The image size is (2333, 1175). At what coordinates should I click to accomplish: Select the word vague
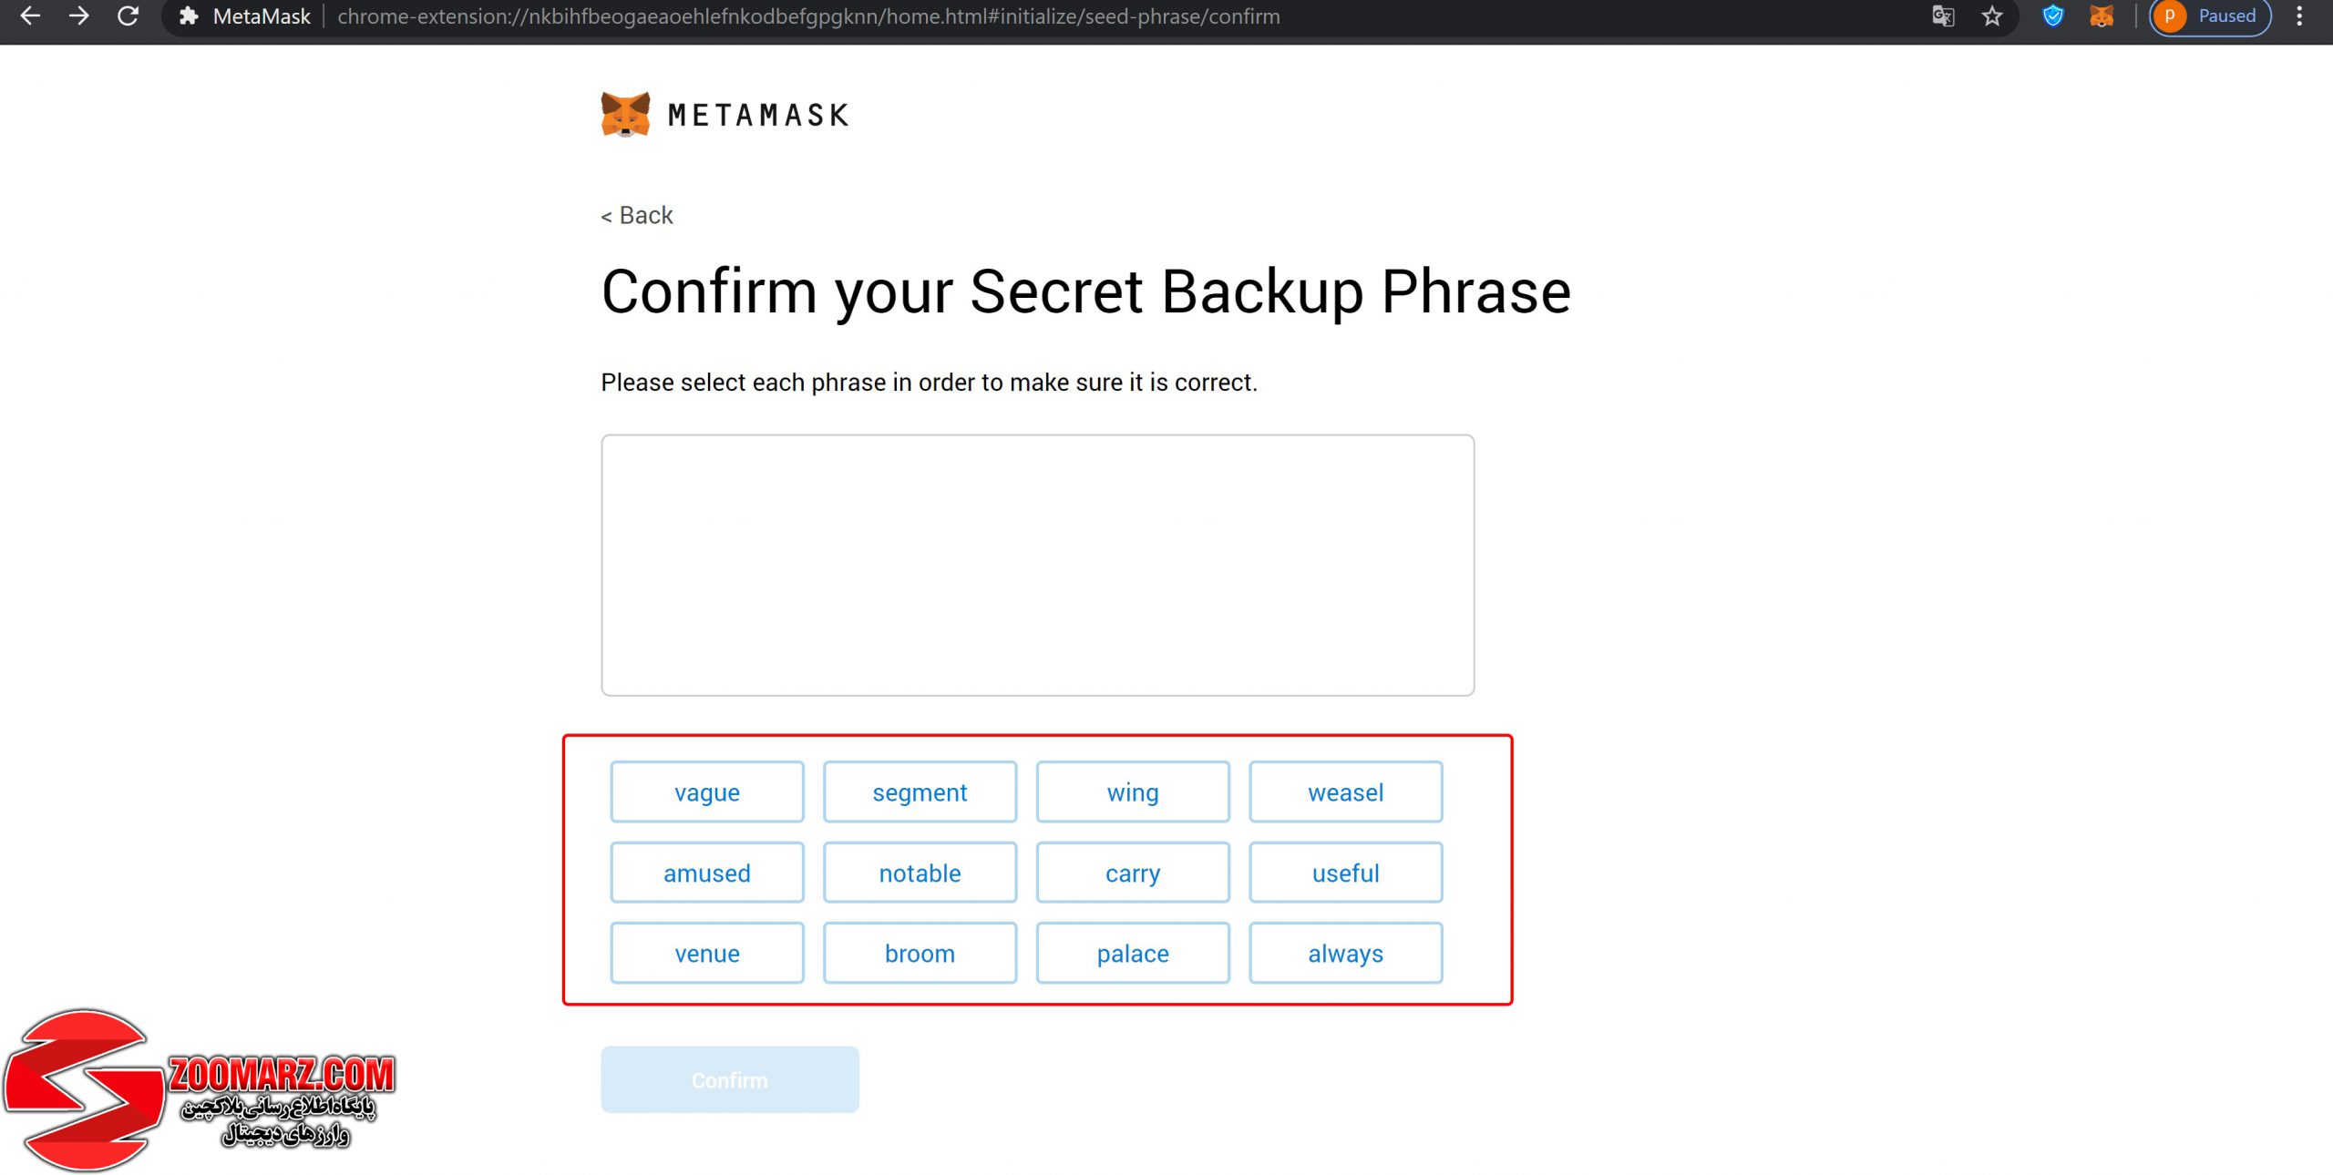(x=707, y=792)
